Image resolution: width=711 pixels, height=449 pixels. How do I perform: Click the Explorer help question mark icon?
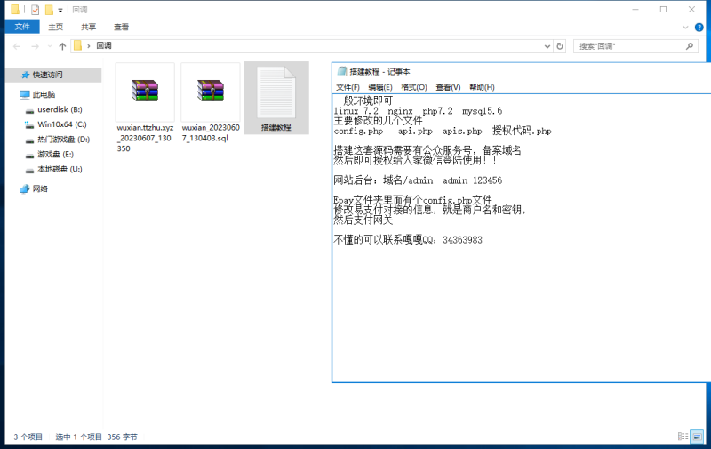[x=700, y=27]
